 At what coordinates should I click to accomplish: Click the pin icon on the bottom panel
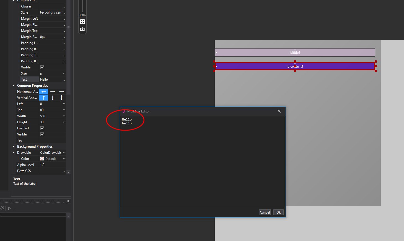tap(68, 202)
